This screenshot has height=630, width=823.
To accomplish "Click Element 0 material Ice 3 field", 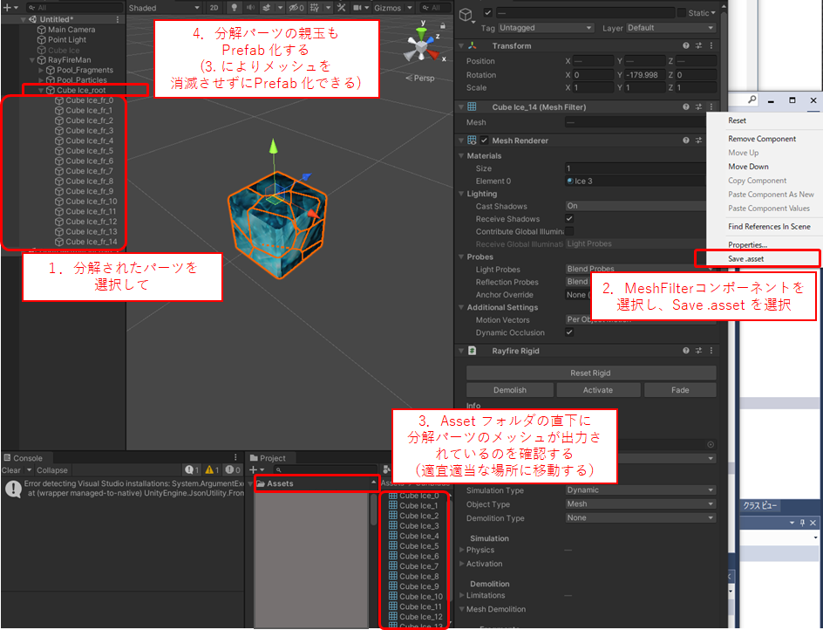I will [636, 181].
